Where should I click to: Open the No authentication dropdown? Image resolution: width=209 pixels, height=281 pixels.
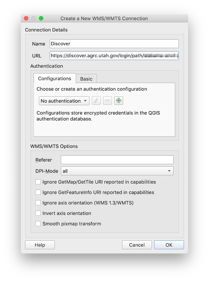pos(64,101)
